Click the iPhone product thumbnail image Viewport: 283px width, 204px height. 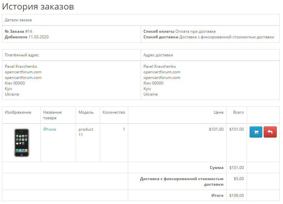21,142
